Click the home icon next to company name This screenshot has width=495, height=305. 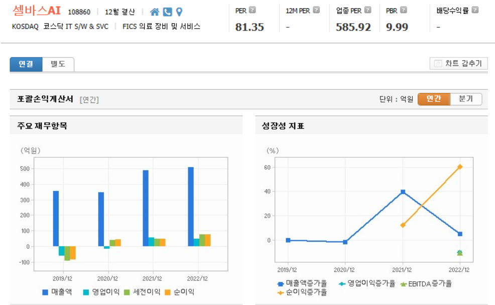click(x=155, y=11)
